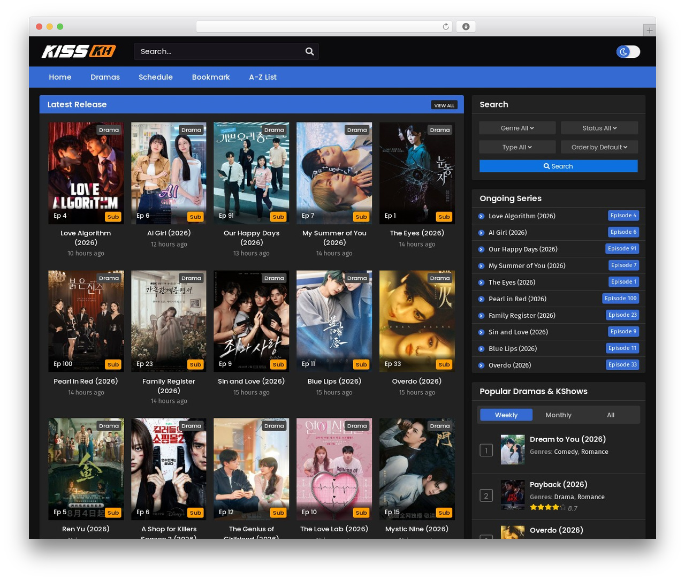Click arrow icon beside Overdo (2026) in Ongoing Series
The height and width of the screenshot is (580, 685).
(482, 365)
